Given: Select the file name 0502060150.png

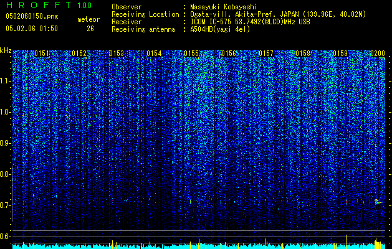Looking at the screenshot, I should click(x=32, y=16).
